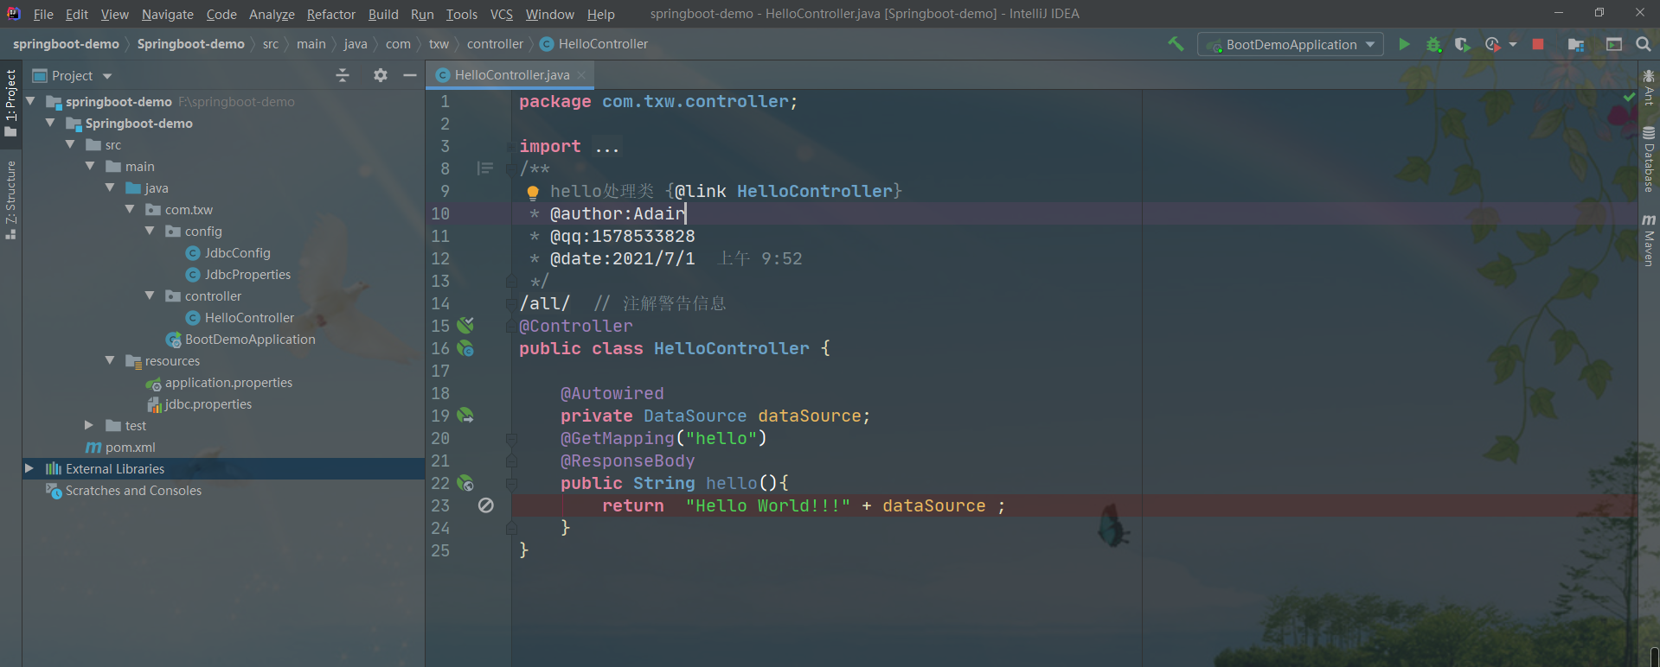The image size is (1660, 667).
Task: Expand the test folder arrow
Action: [x=89, y=425]
